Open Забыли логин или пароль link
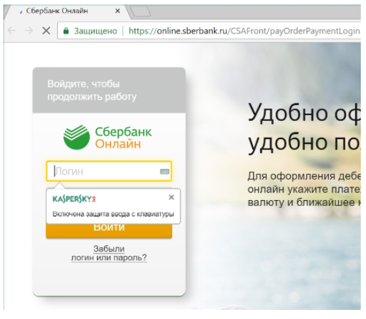The image size is (366, 319). click(x=109, y=253)
